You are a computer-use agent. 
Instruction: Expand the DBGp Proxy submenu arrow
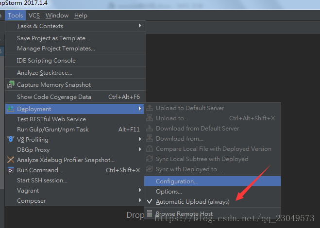140,149
